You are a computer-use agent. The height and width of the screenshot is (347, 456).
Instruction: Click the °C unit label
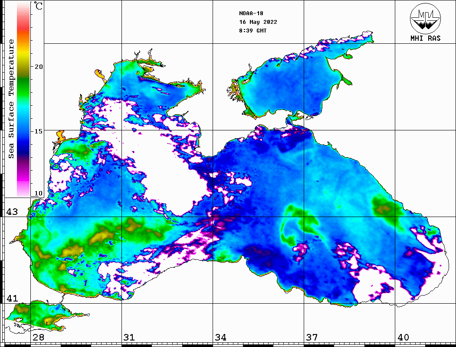(x=38, y=6)
